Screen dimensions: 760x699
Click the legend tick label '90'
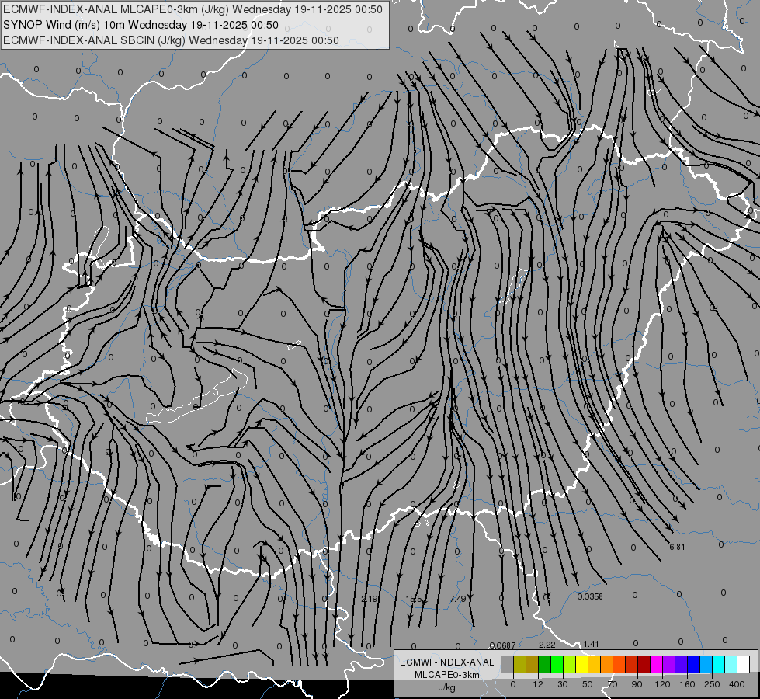pyautogui.click(x=637, y=684)
